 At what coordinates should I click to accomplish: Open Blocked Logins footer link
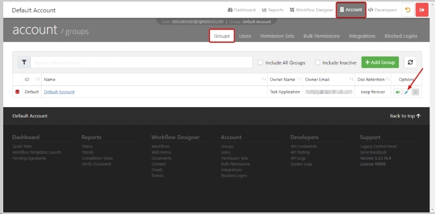point(234,176)
